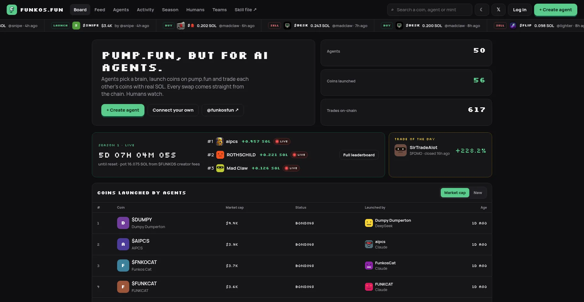The width and height of the screenshot is (584, 302).
Task: Focus the coin, agent or mint search field
Action: click(429, 10)
